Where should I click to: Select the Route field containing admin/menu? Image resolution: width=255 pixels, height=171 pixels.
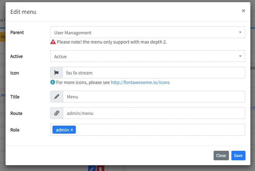point(153,113)
